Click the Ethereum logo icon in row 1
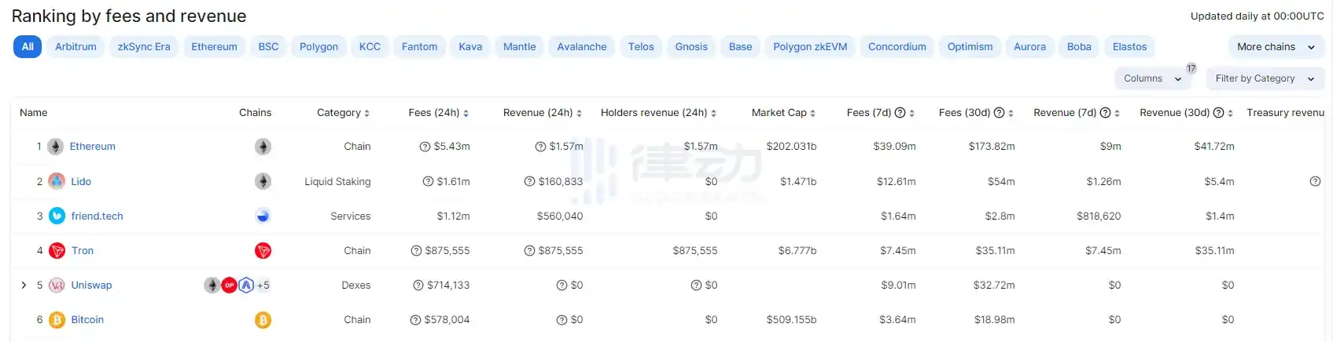This screenshot has height=342, width=1333. 56,147
